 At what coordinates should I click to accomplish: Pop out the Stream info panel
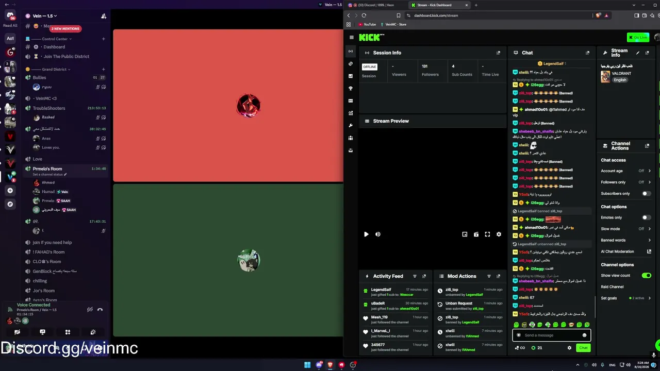647,53
